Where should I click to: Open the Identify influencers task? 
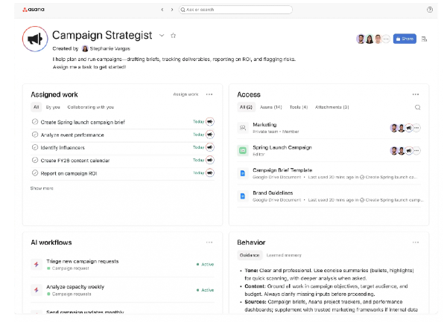pyautogui.click(x=63, y=148)
